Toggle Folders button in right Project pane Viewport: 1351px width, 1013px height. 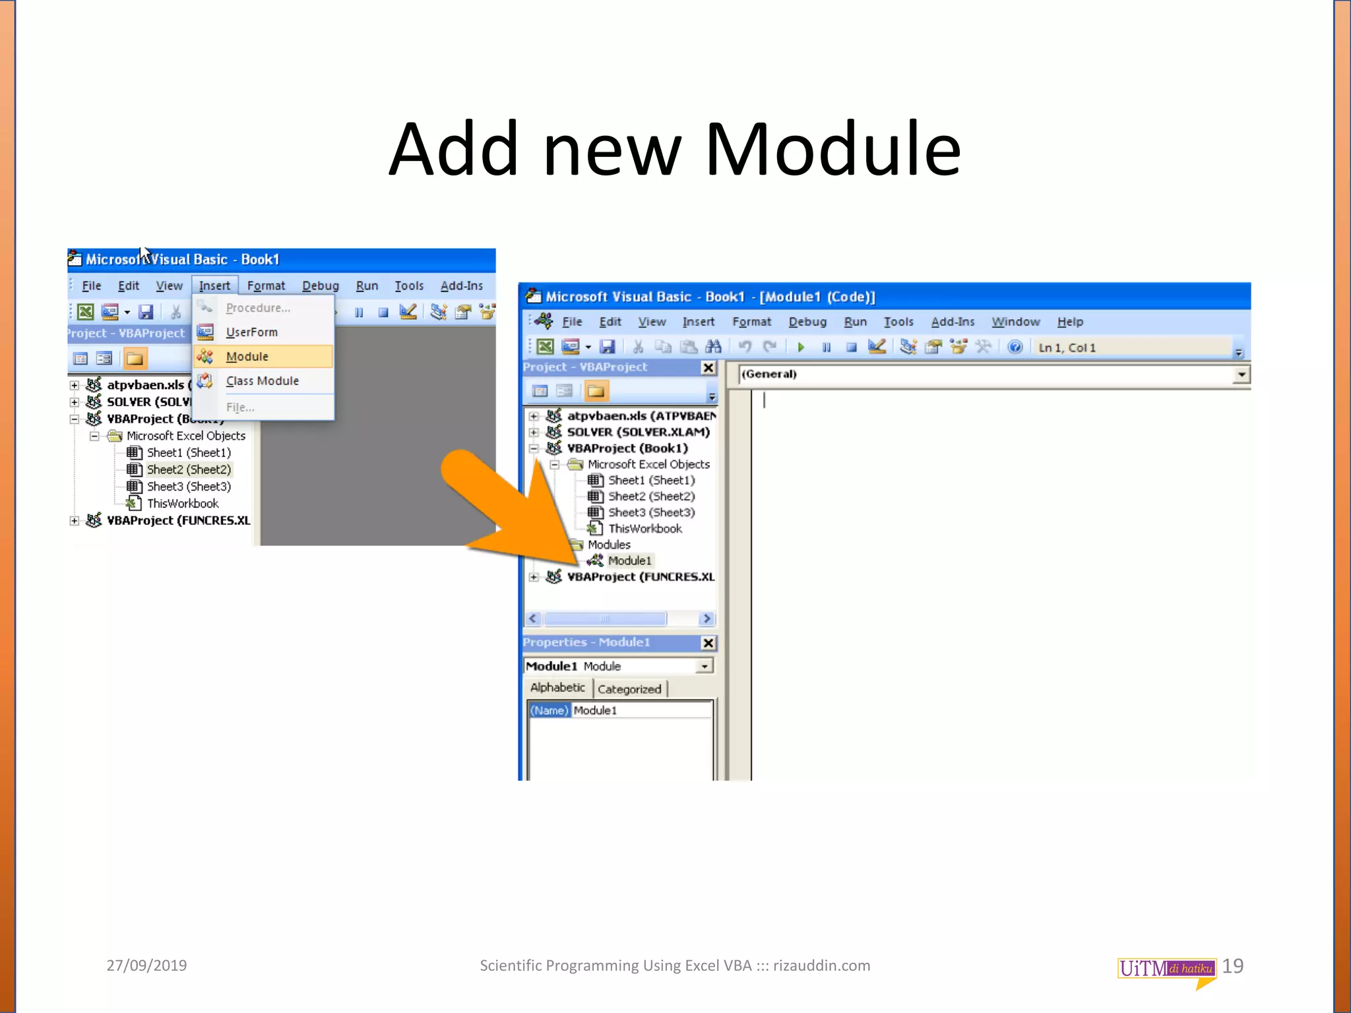(596, 391)
